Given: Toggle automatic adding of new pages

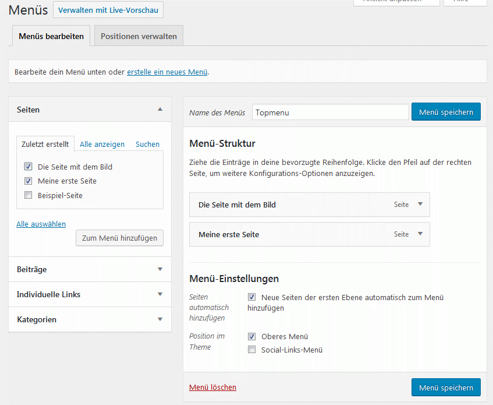Looking at the screenshot, I should (x=251, y=297).
